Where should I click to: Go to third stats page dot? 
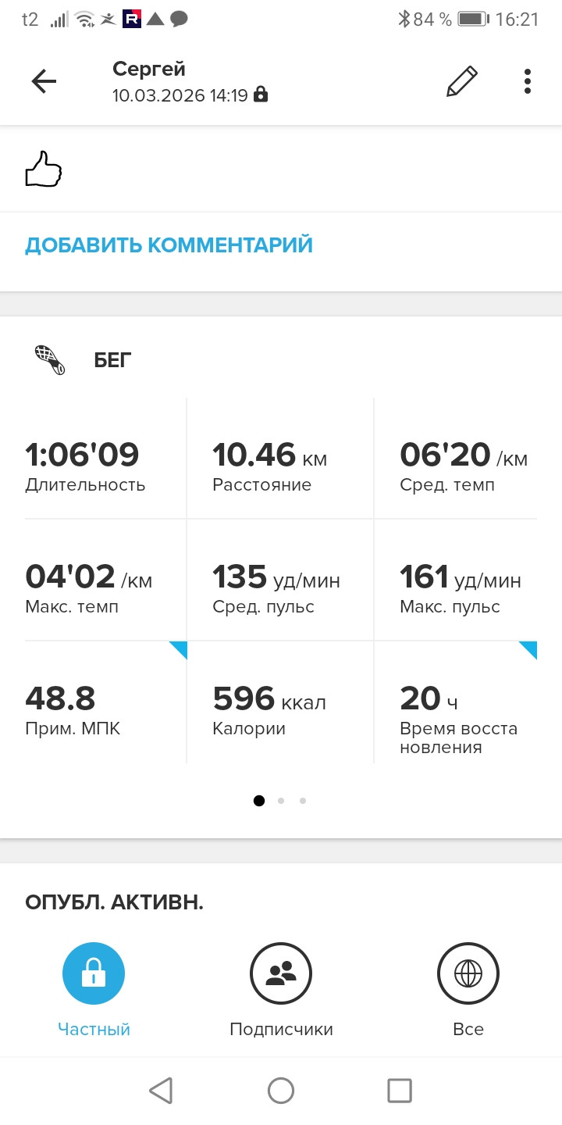[303, 800]
